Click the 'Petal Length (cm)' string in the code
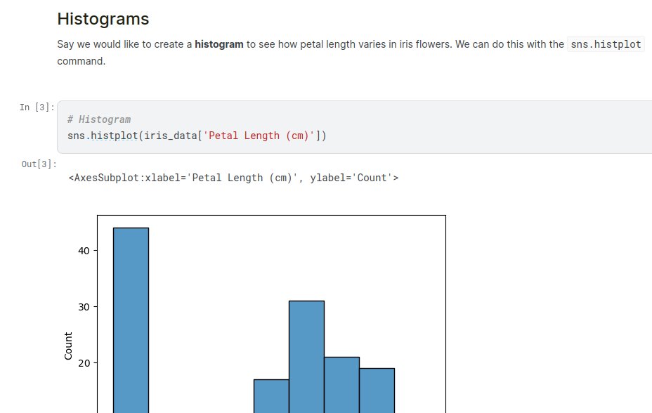The width and height of the screenshot is (652, 413). coord(259,136)
